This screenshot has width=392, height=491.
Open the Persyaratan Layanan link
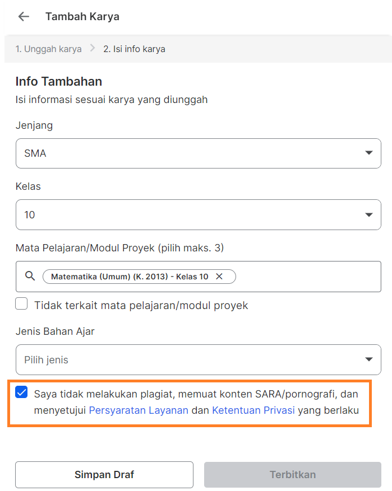(138, 410)
